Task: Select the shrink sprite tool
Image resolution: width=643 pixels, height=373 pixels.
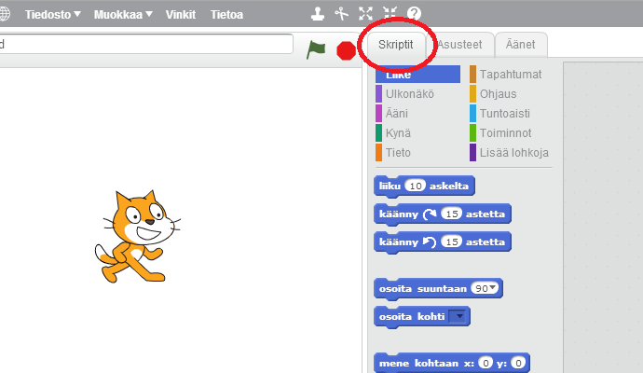Action: tap(390, 14)
